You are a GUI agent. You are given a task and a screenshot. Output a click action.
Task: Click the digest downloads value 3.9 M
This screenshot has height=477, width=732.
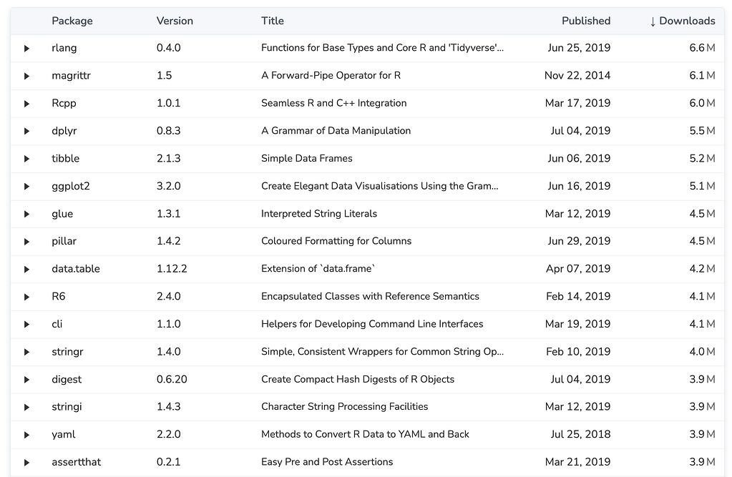(701, 380)
